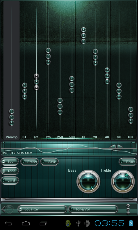Click the 8K band slider knob
This screenshot has width=138, height=230.
pyautogui.click(x=119, y=91)
